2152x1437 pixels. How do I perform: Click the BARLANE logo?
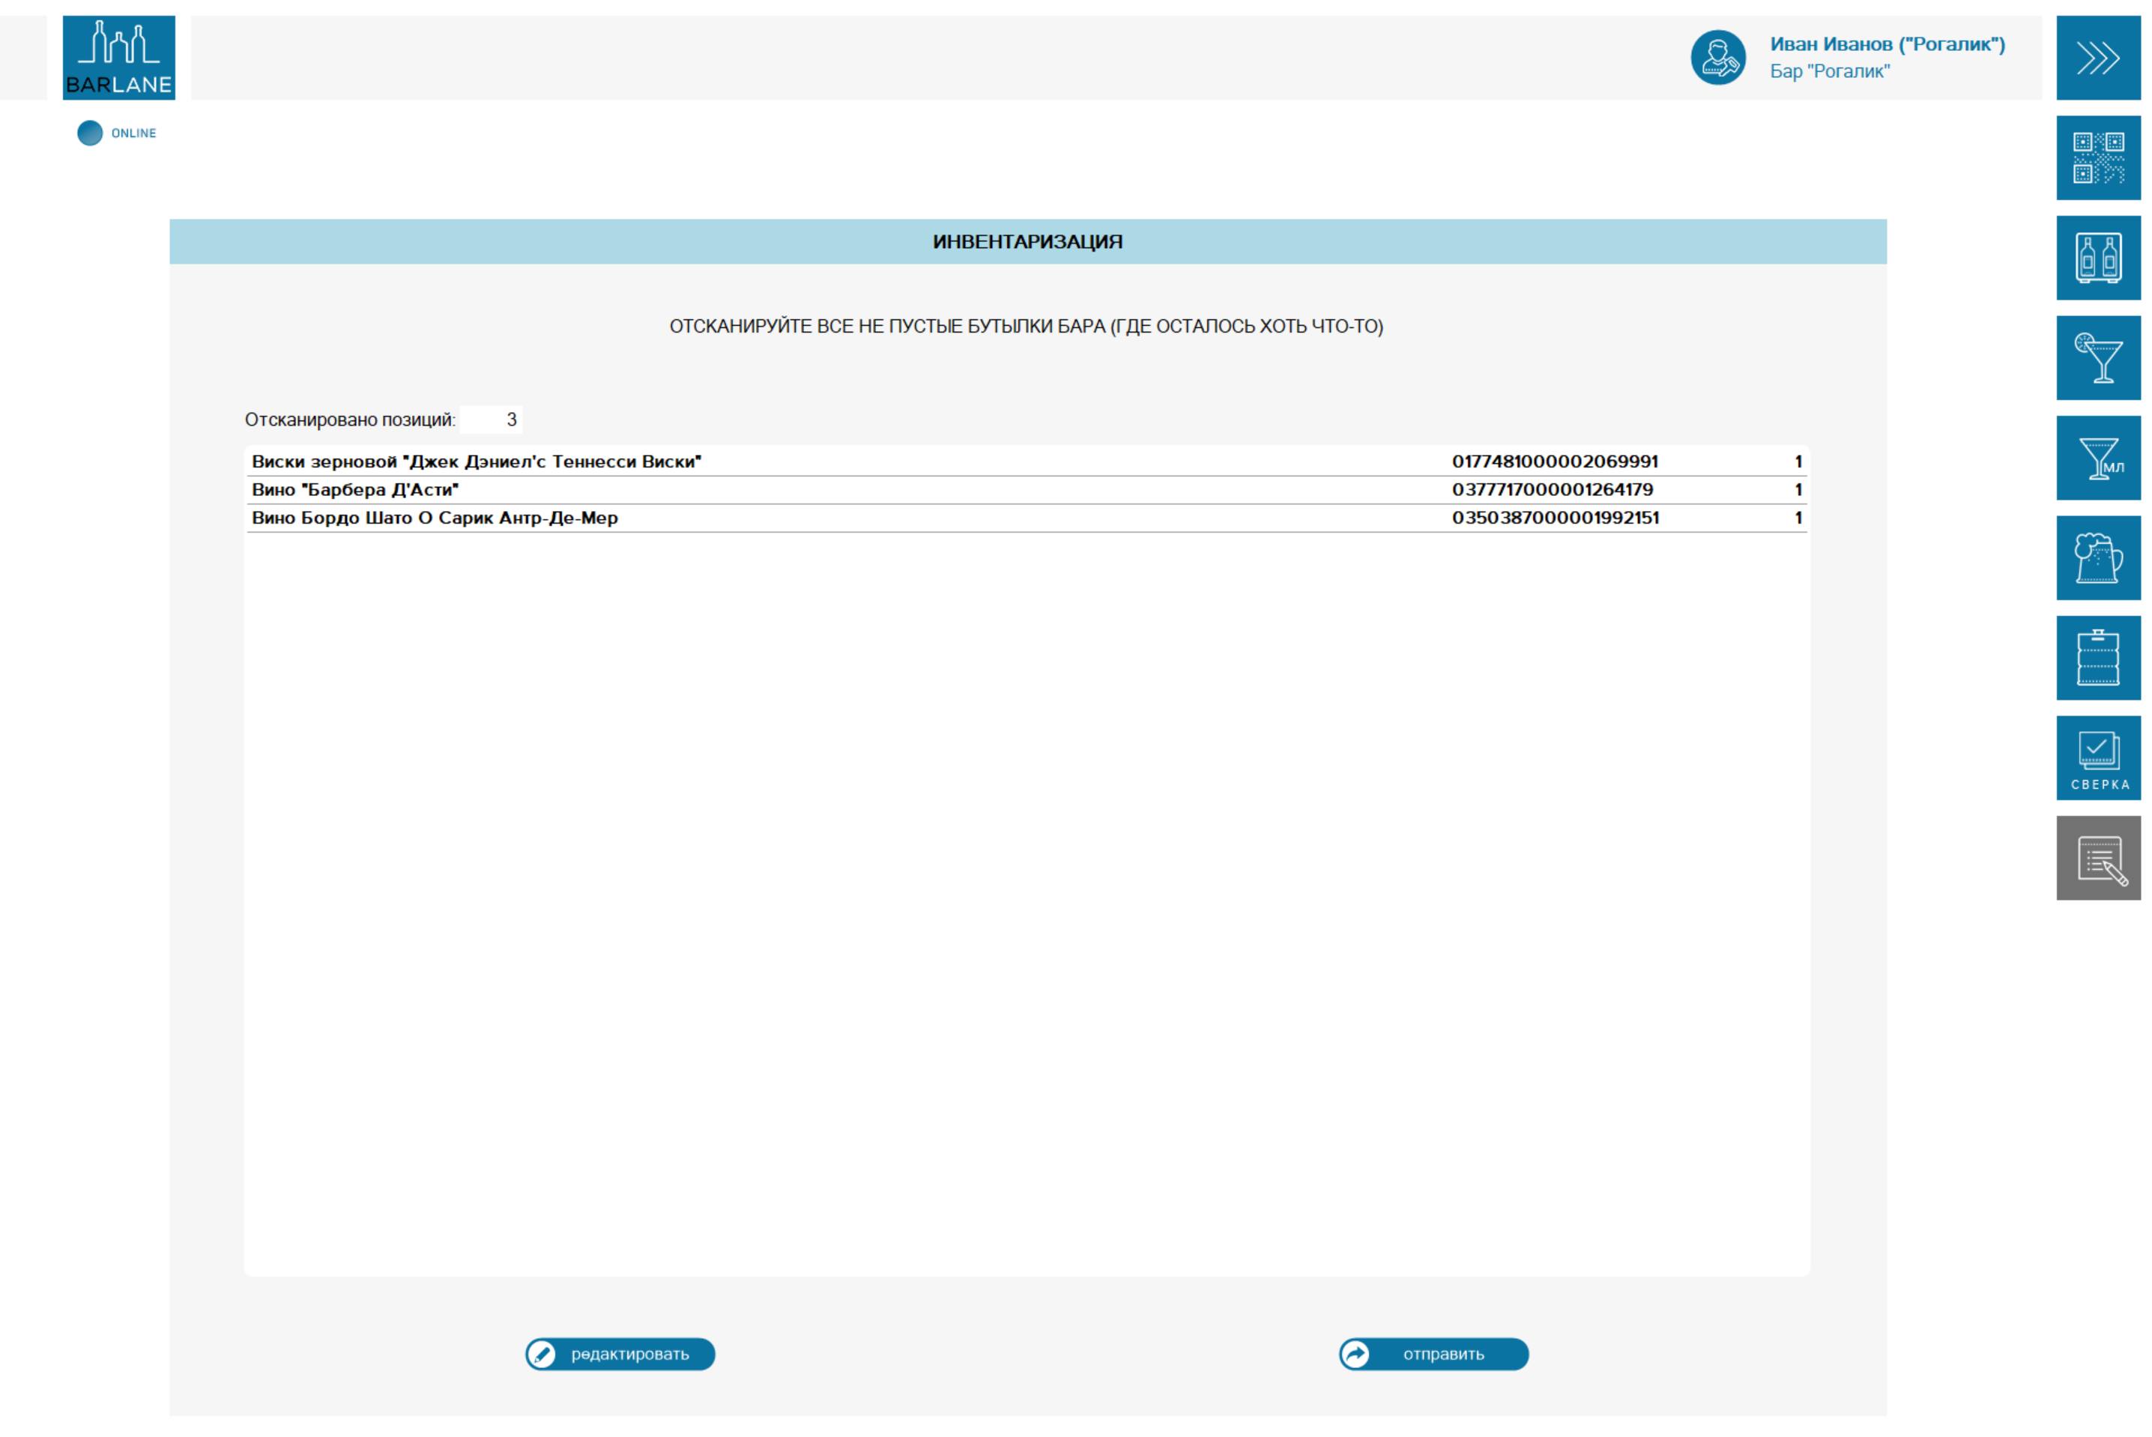pyautogui.click(x=119, y=58)
